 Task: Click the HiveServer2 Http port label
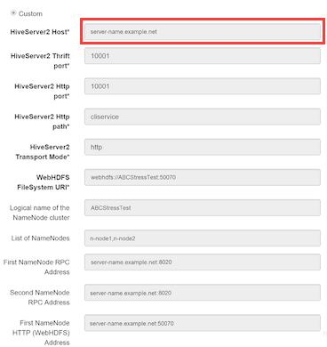click(42, 91)
